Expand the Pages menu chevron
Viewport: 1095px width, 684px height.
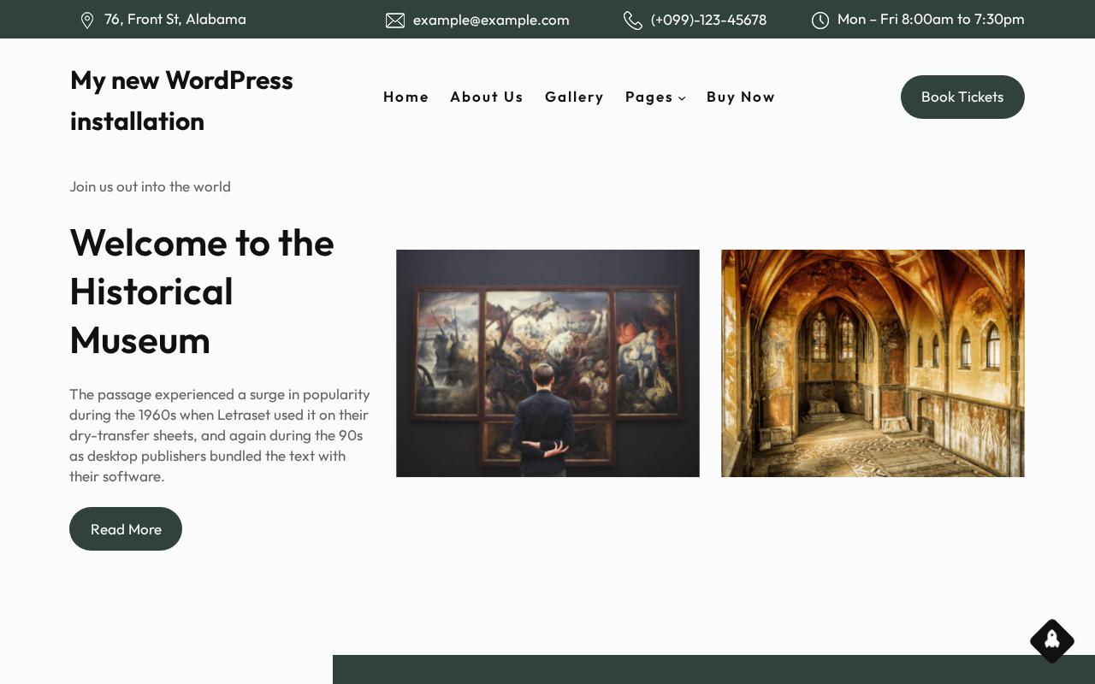click(x=682, y=98)
